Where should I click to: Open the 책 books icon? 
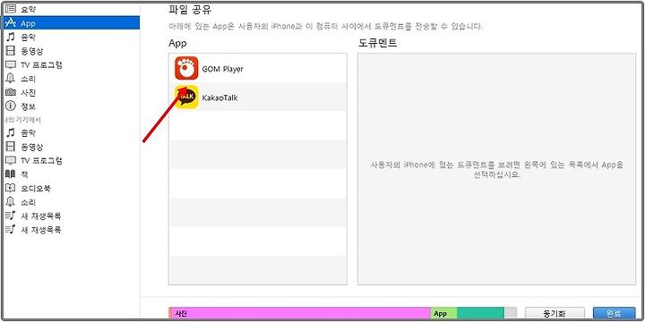coord(10,174)
